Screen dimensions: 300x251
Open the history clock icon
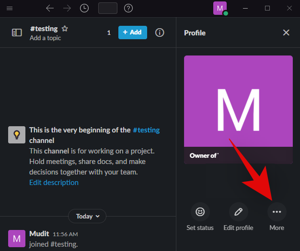84,8
